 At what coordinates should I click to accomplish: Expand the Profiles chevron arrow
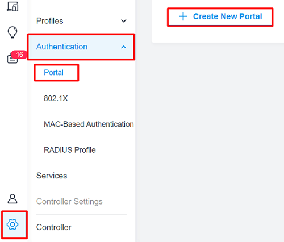124,21
